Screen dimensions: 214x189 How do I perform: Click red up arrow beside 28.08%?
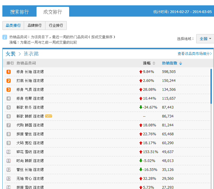(141, 90)
